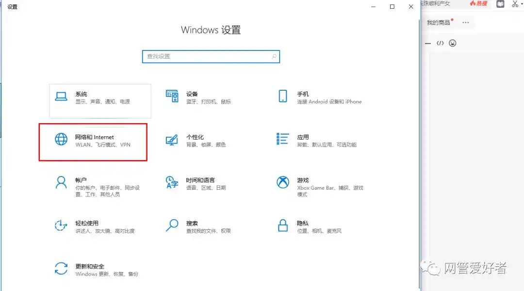
Task: Open the 系统 (System) laptop icon
Action: click(x=61, y=97)
